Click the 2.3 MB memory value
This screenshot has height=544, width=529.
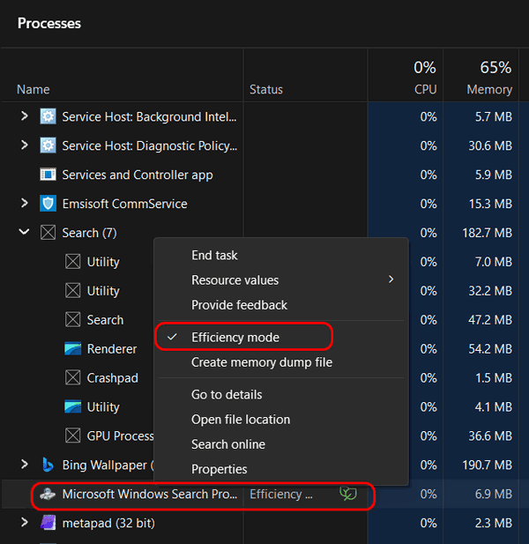coord(493,523)
